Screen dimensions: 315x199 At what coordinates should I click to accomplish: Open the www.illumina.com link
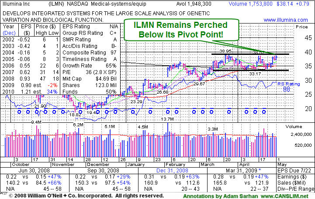coord(286,20)
